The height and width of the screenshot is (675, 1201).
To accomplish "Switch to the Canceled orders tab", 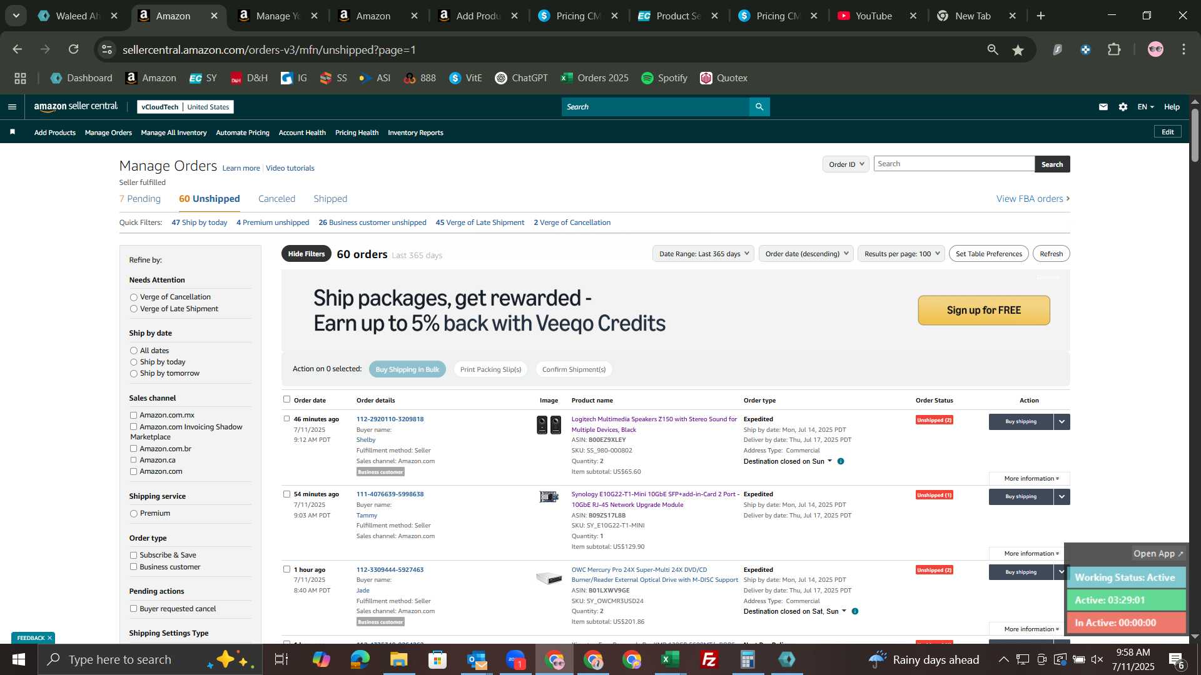I will 276,199.
